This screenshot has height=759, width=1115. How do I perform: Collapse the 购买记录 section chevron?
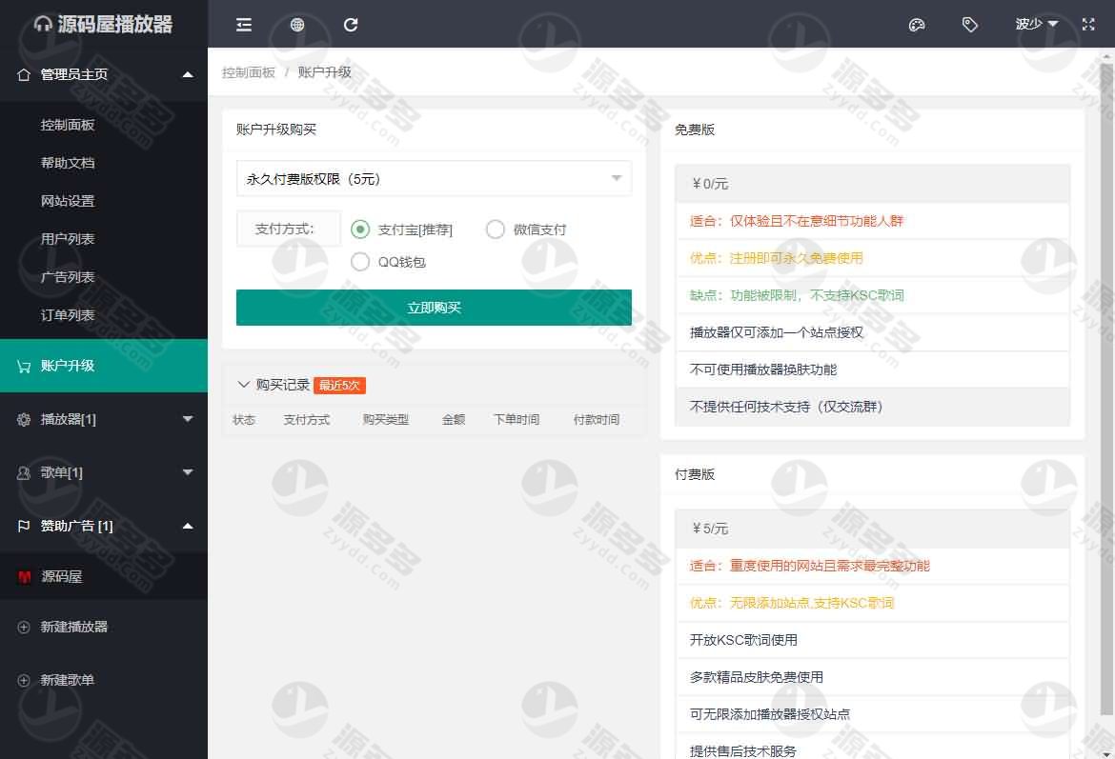pos(243,385)
